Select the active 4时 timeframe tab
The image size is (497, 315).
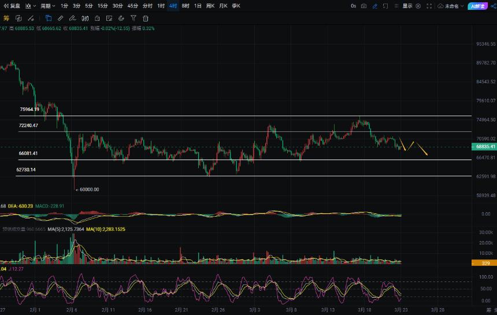[x=173, y=6]
